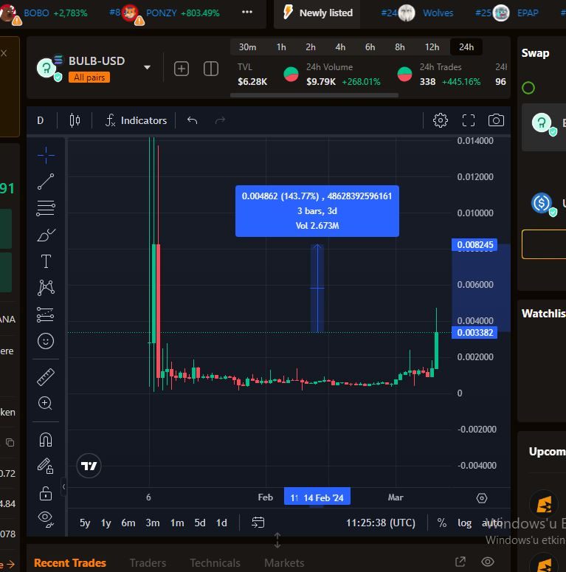This screenshot has width=566, height=572.
Task: Set chart range to 1d
Action: [221, 523]
